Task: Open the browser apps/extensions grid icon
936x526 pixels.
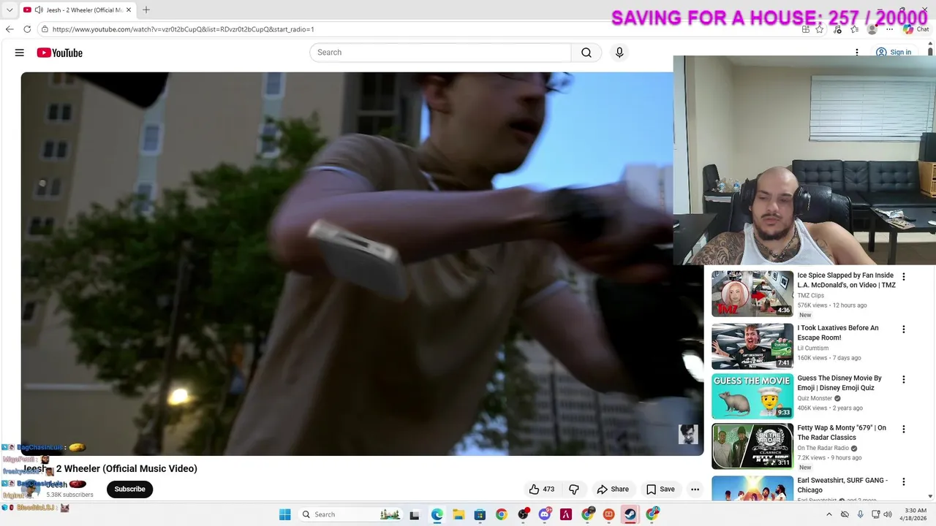Action: pyautogui.click(x=806, y=29)
